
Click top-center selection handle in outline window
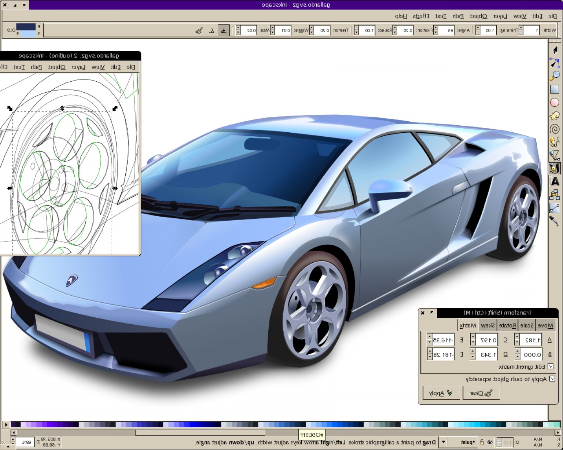point(62,108)
